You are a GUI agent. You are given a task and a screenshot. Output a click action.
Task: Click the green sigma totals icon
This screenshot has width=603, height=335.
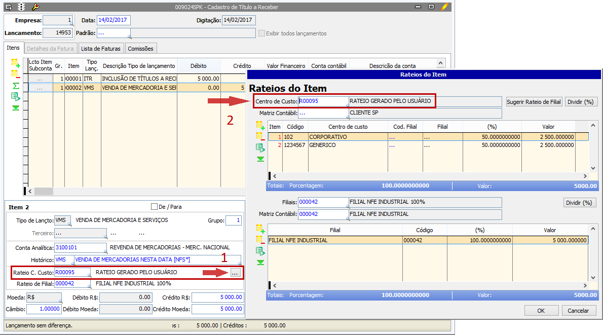[x=16, y=86]
